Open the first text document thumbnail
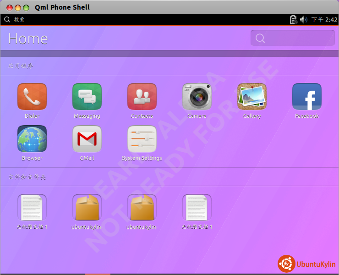Image resolution: width=339 pixels, height=275 pixels. [x=32, y=208]
